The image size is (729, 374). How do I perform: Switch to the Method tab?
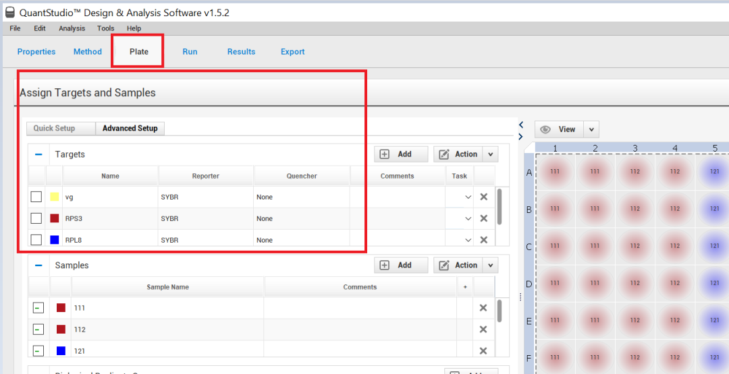87,51
